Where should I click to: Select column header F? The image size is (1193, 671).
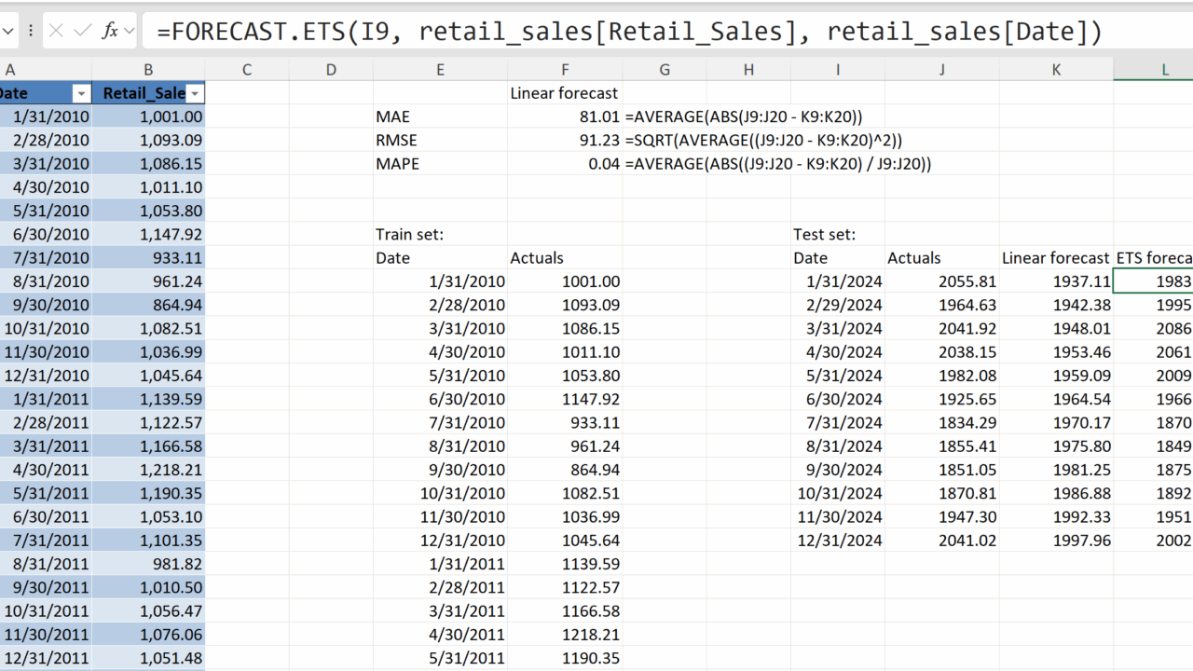565,69
